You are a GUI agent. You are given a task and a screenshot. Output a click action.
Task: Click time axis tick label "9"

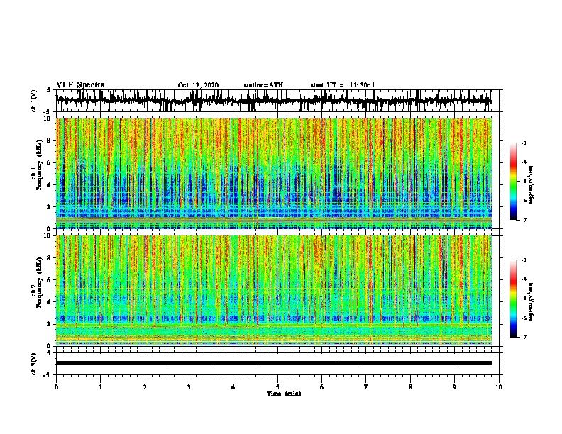[x=454, y=387]
